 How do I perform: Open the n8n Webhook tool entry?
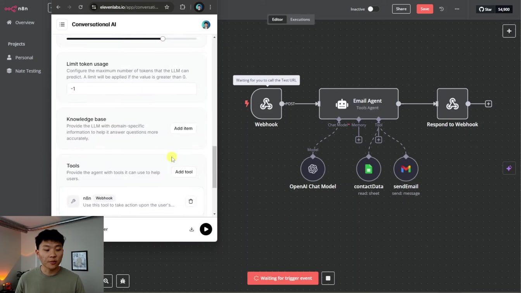pos(131,201)
